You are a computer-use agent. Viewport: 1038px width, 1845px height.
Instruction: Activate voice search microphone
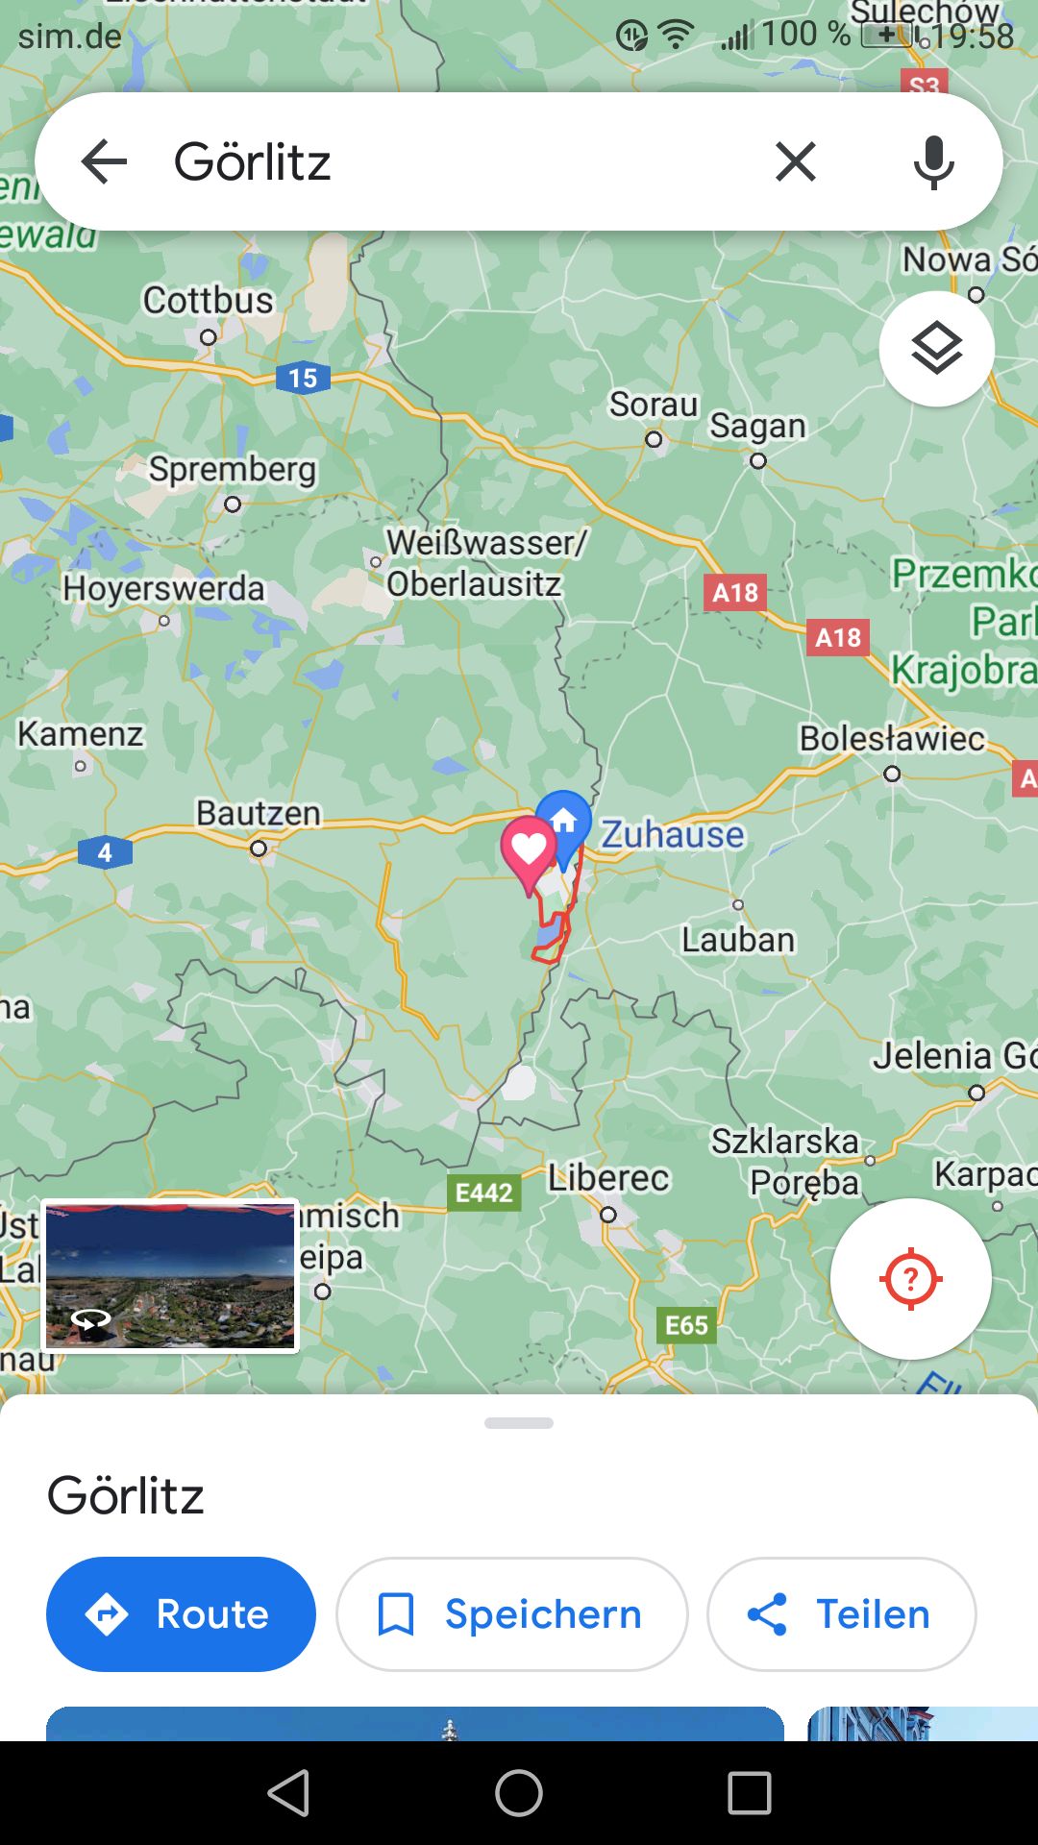(933, 161)
